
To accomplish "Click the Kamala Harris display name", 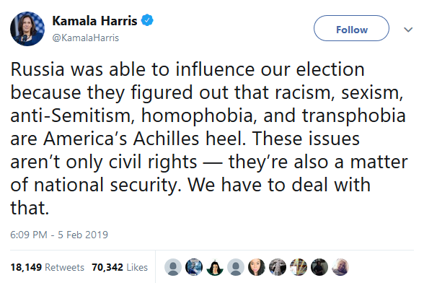I will click(94, 21).
